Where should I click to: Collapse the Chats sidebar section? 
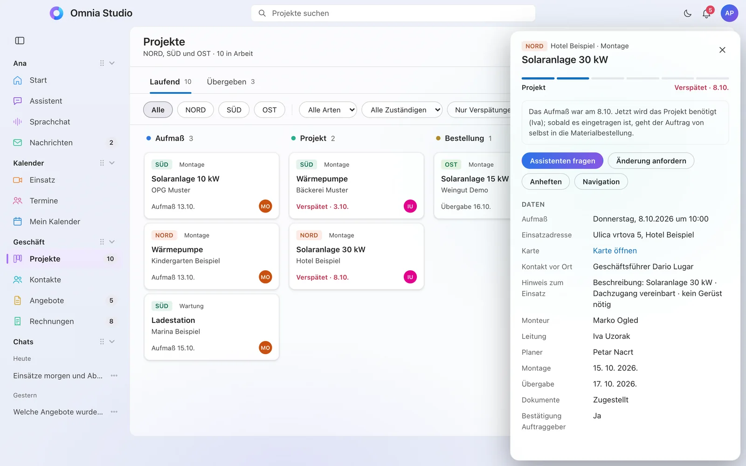point(112,342)
